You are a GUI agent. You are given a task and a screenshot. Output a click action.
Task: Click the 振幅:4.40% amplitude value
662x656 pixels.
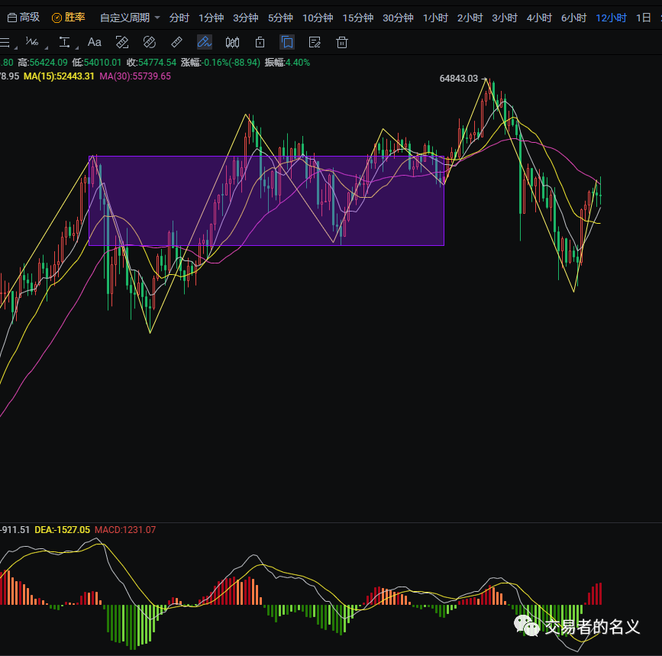287,63
